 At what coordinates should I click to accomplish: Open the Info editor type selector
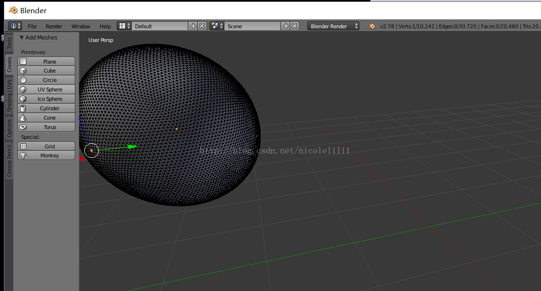pos(15,26)
